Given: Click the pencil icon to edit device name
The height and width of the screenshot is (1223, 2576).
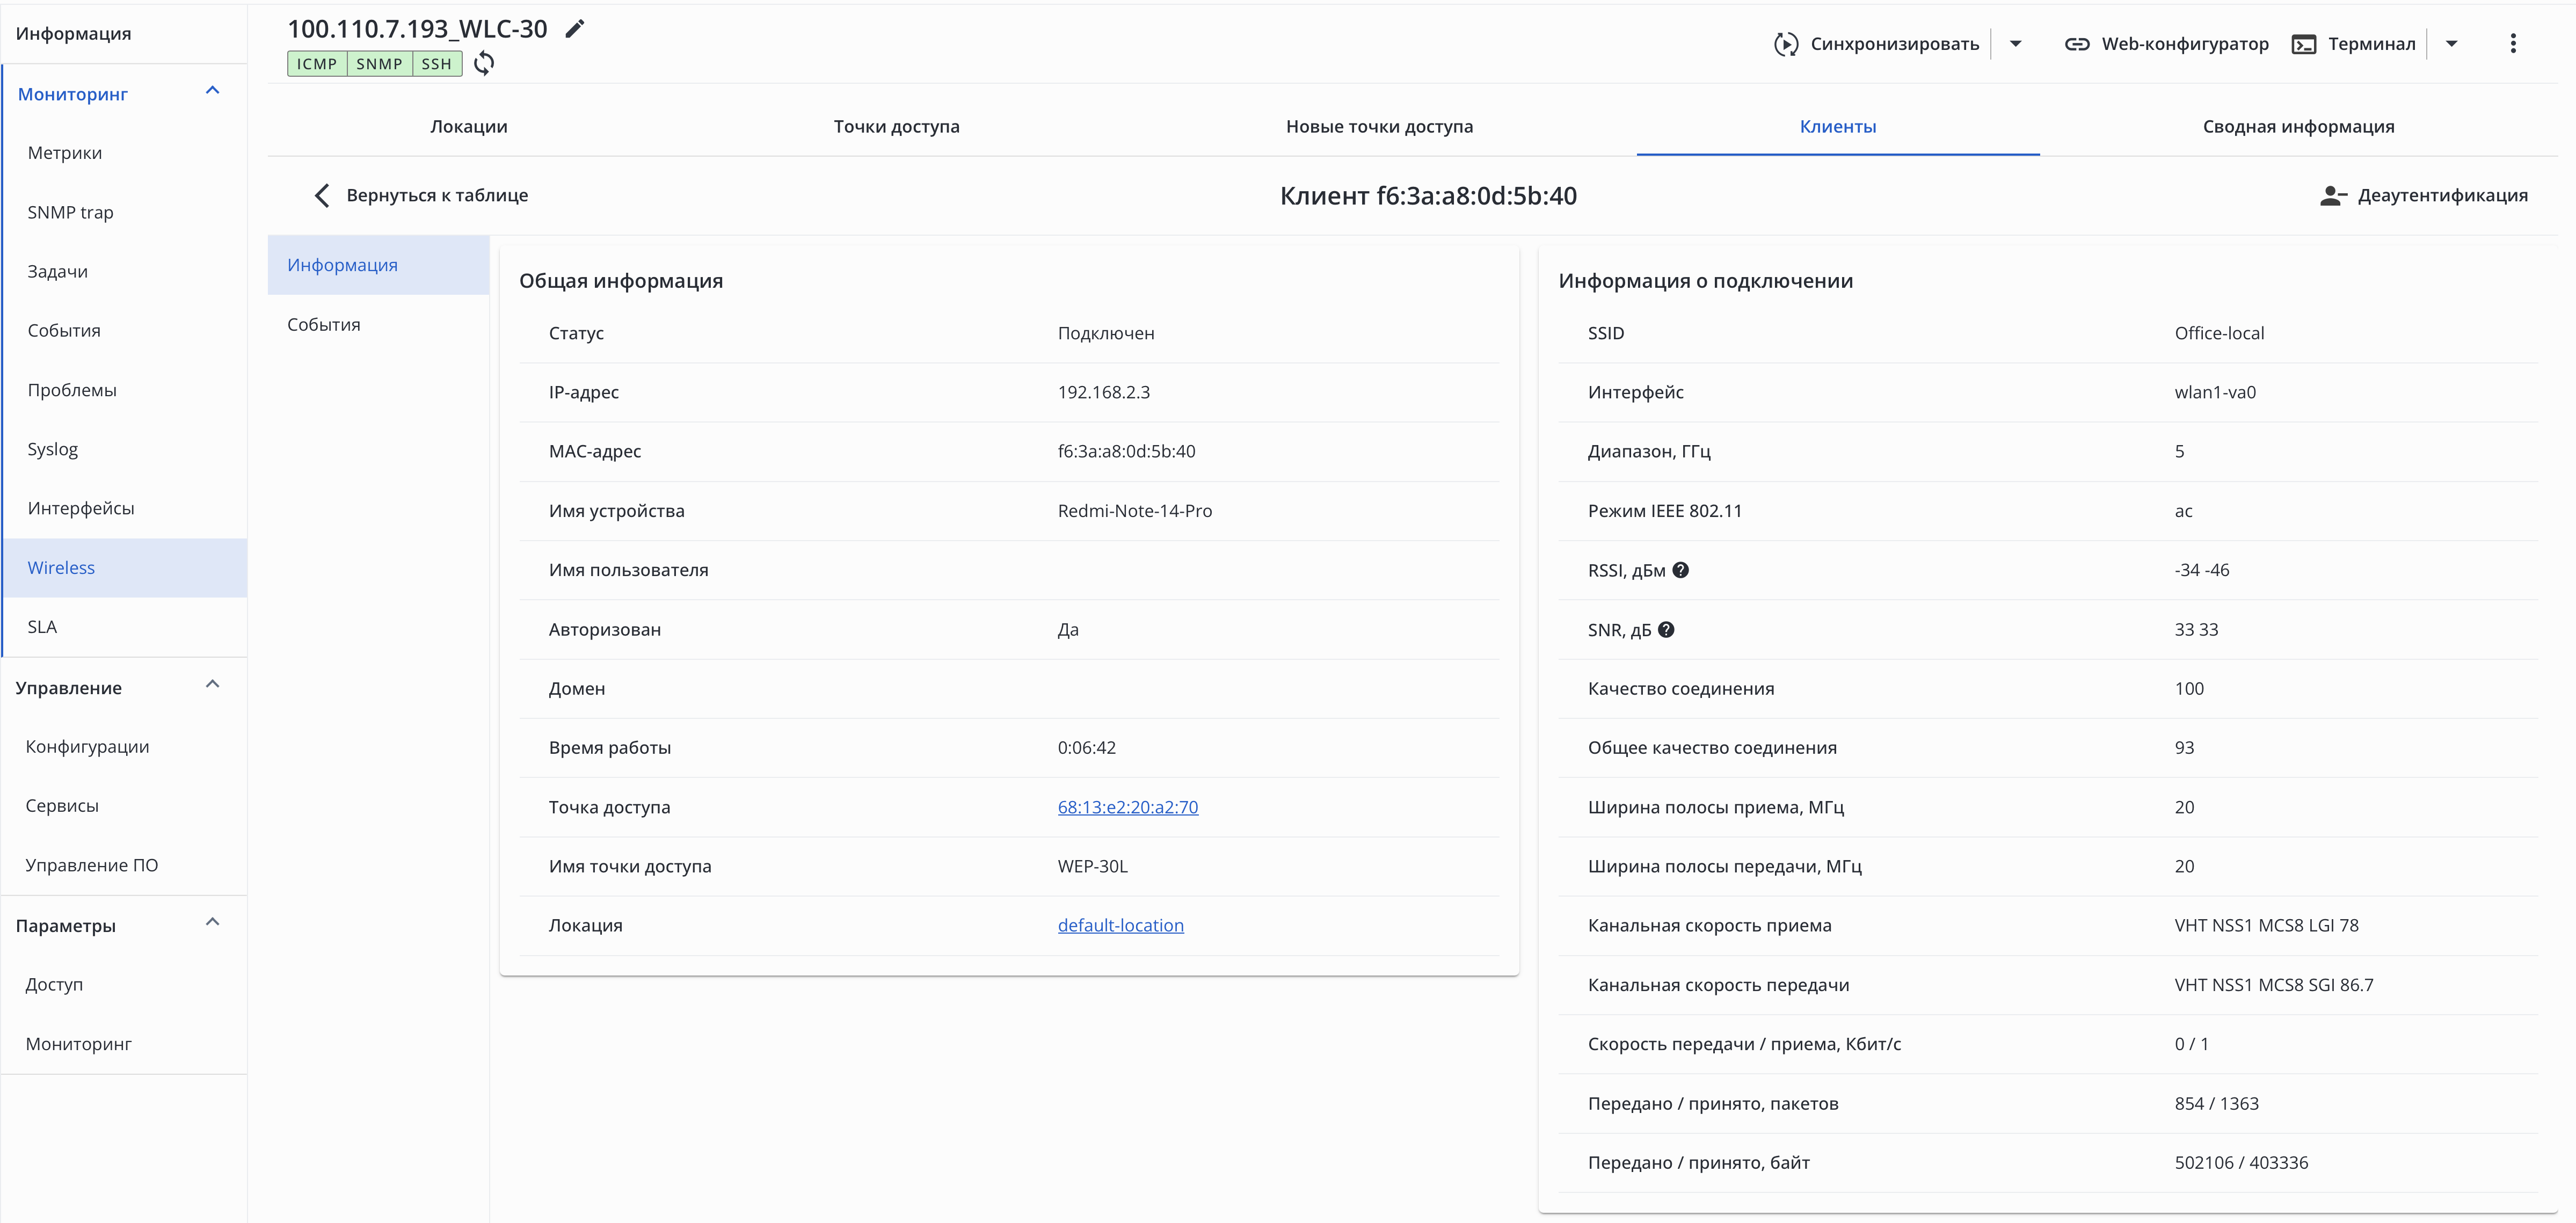Looking at the screenshot, I should point(574,29).
